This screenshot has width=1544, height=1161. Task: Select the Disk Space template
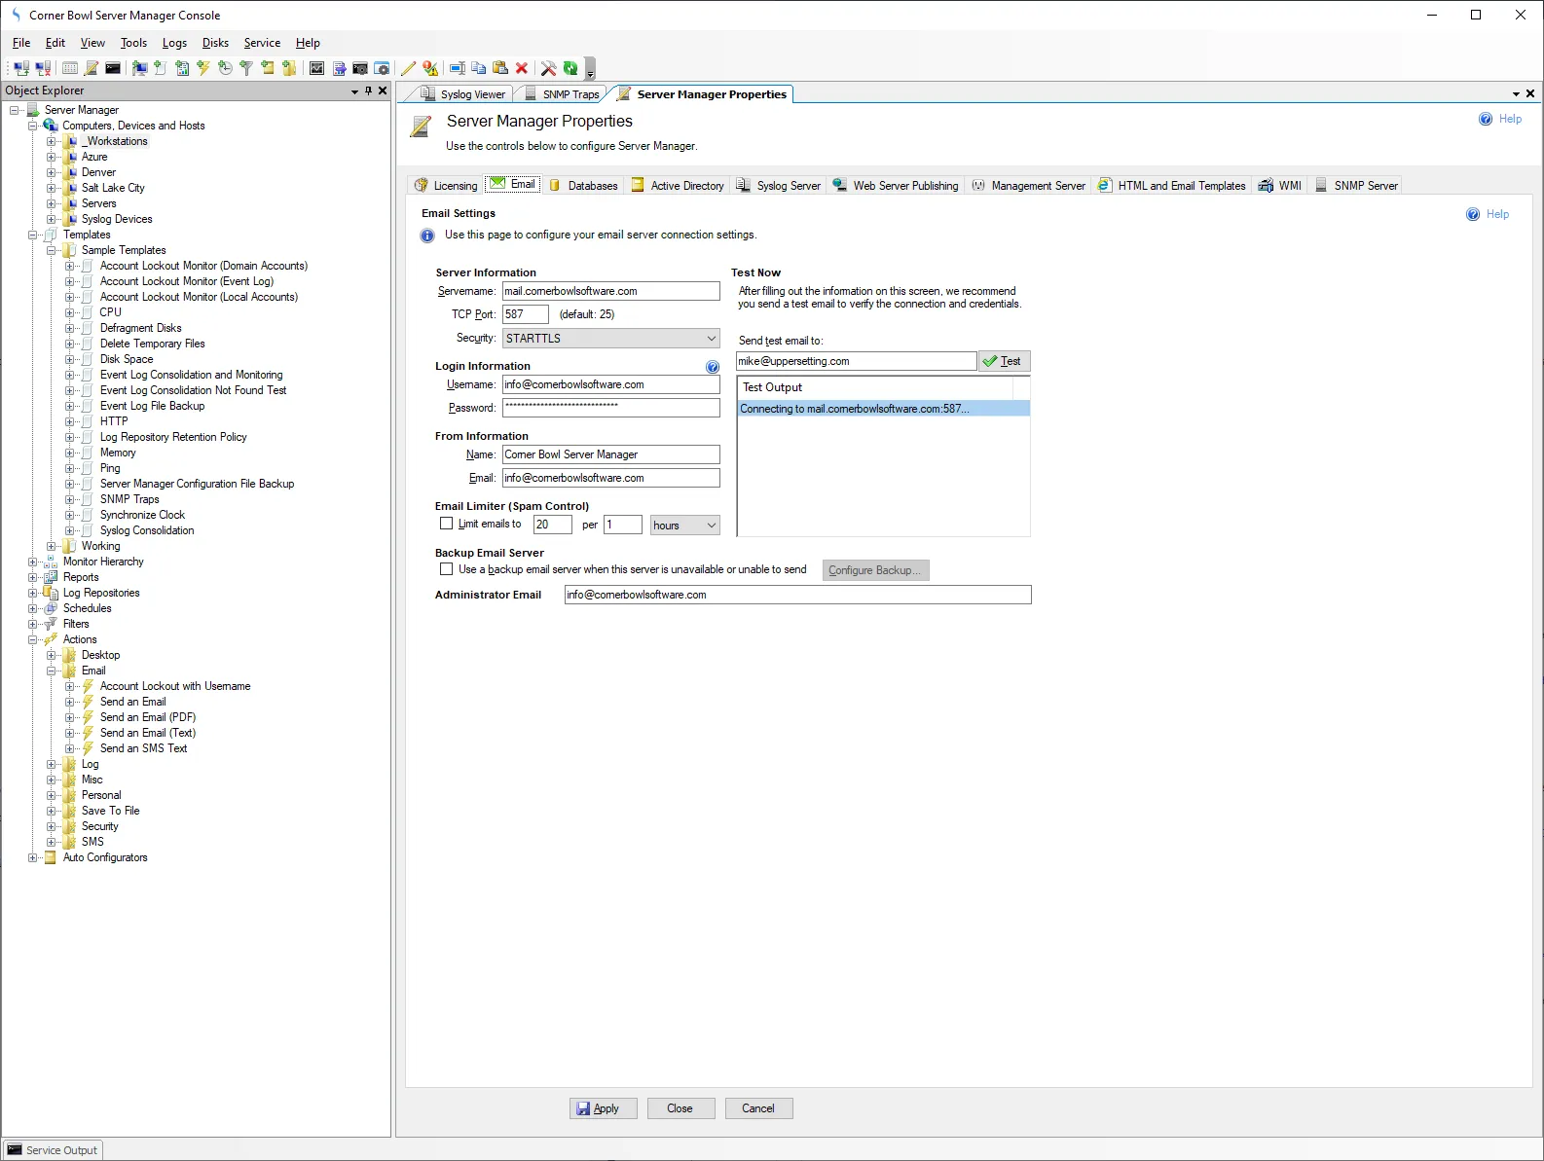127,359
